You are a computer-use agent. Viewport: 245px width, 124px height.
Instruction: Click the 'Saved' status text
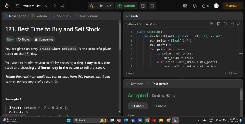click(x=130, y=73)
